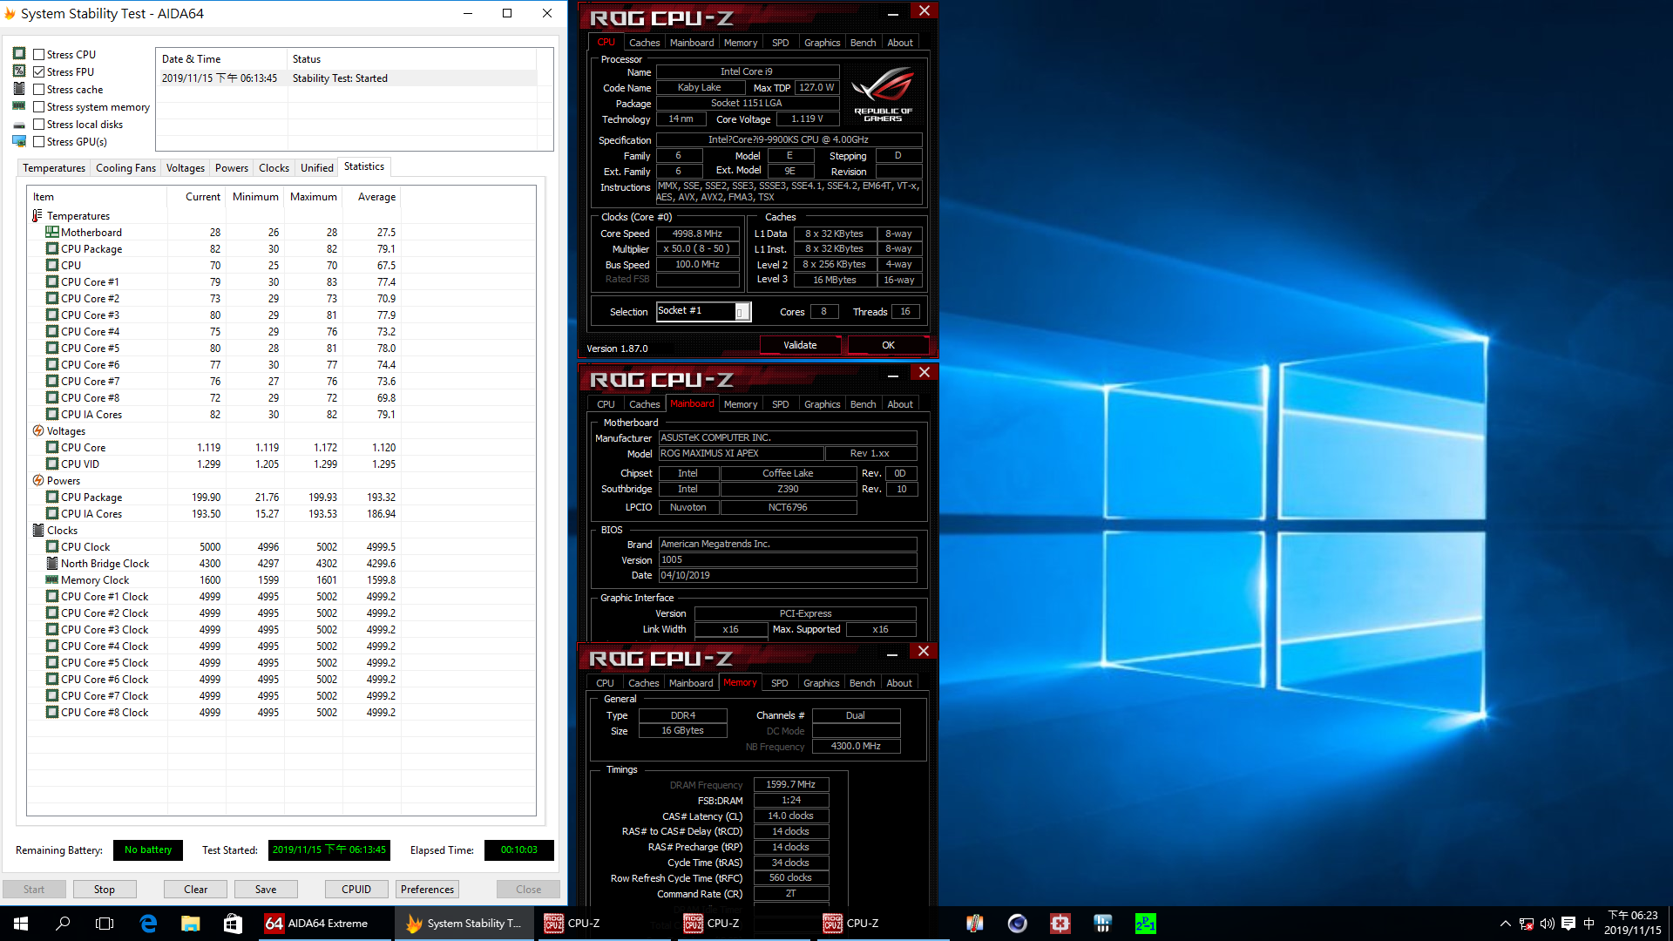The image size is (1673, 941).
Task: Launch Microsoft Edge from taskbar
Action: coord(148,924)
